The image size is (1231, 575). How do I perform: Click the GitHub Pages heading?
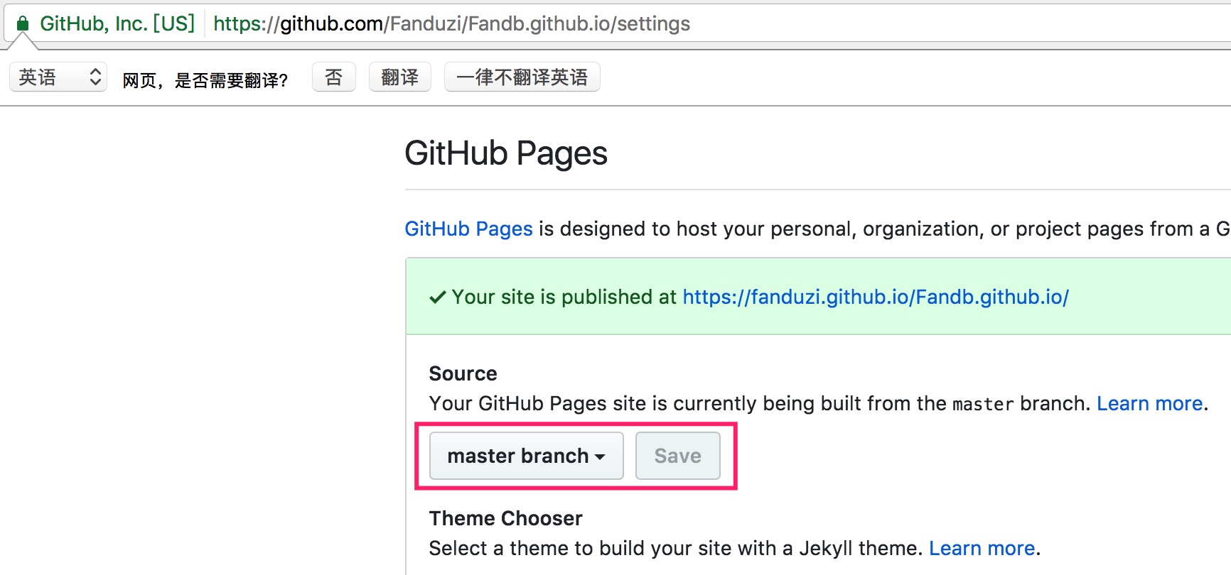(x=506, y=153)
